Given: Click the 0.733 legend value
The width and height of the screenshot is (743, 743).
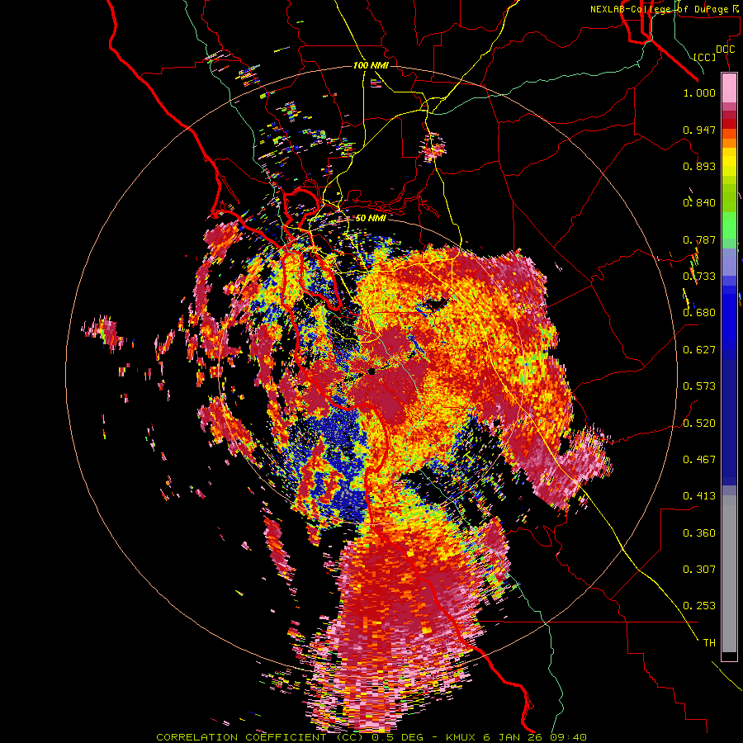Looking at the screenshot, I should [x=699, y=277].
